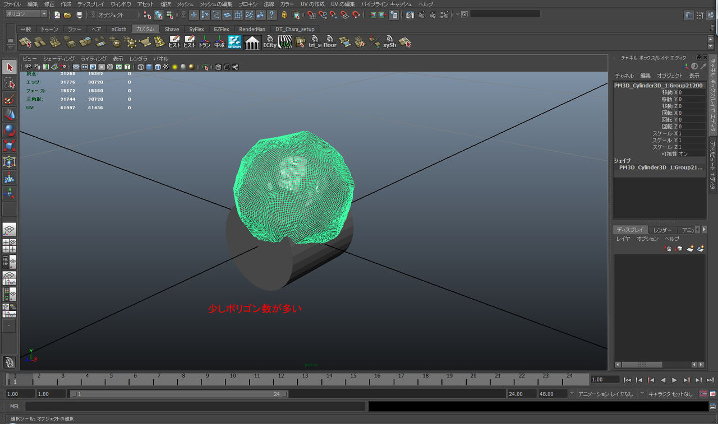Click the building-shaped shelf icon
Image resolution: width=718 pixels, height=424 pixels.
[x=252, y=41]
